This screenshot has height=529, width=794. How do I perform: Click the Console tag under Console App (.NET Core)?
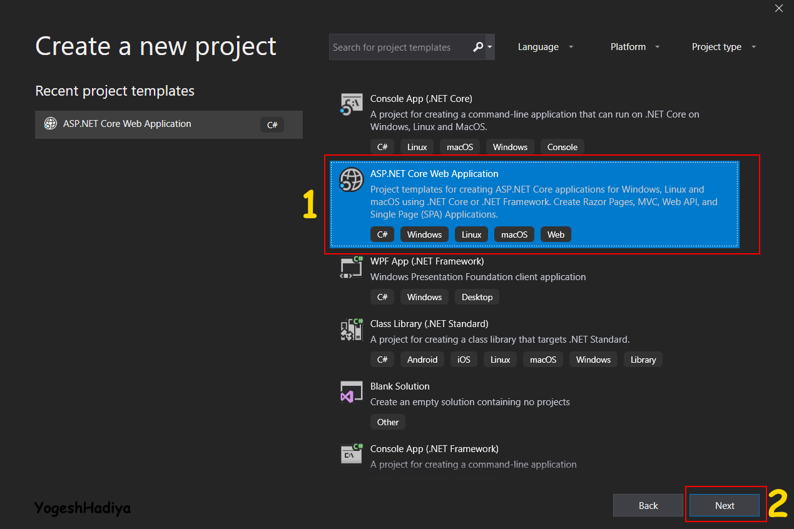[562, 147]
